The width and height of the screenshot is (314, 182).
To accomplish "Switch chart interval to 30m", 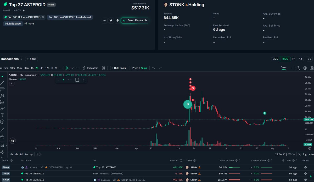I will pos(26,68).
